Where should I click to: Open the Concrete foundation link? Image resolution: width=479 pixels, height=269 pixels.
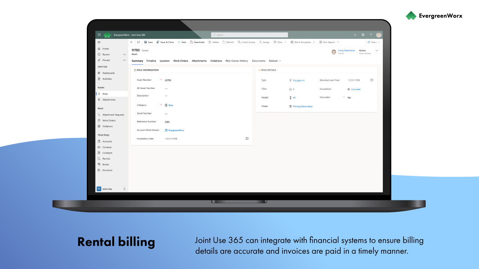pyautogui.click(x=356, y=89)
